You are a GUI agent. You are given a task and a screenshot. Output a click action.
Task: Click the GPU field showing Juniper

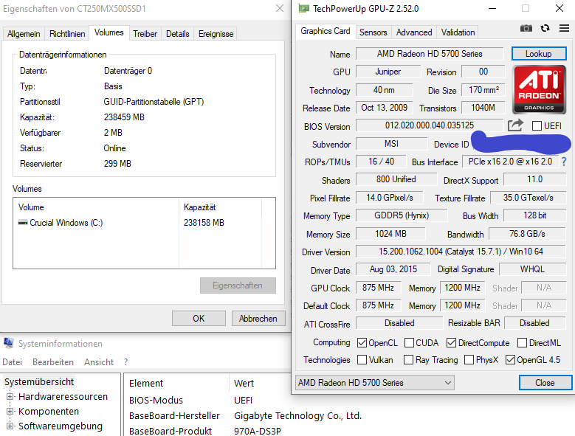click(x=388, y=72)
